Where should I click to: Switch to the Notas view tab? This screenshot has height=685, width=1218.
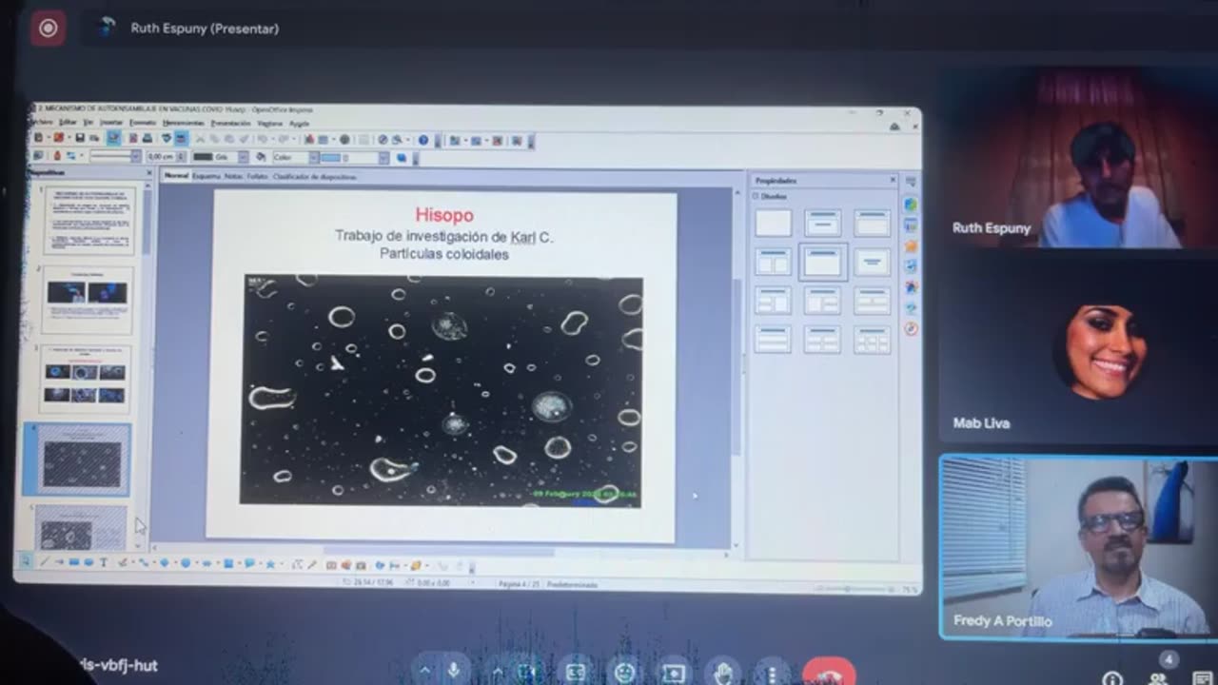coord(233,176)
